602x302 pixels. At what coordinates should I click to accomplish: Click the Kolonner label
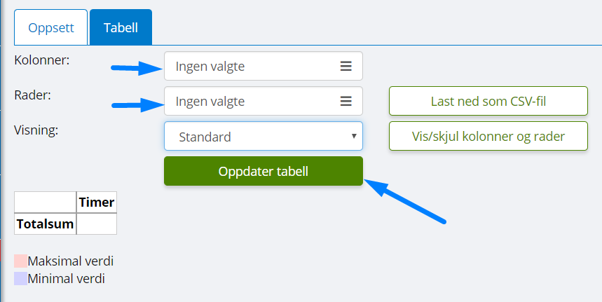pyautogui.click(x=42, y=60)
